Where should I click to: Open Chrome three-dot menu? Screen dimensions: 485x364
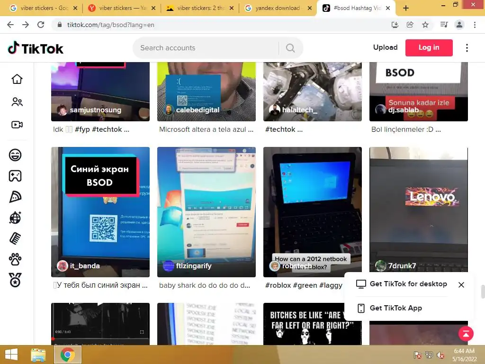pyautogui.click(x=475, y=25)
